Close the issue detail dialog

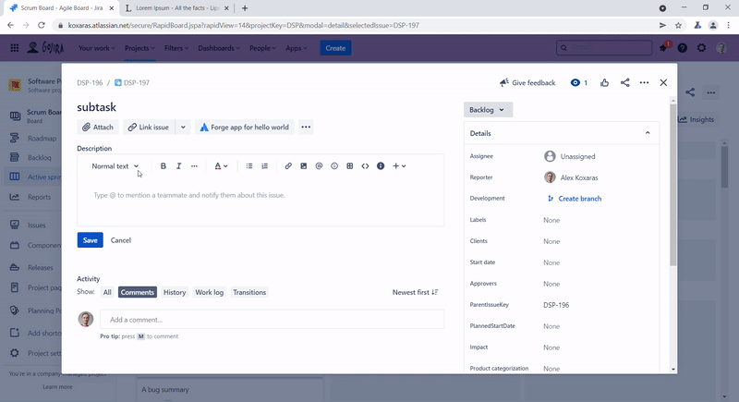[663, 83]
